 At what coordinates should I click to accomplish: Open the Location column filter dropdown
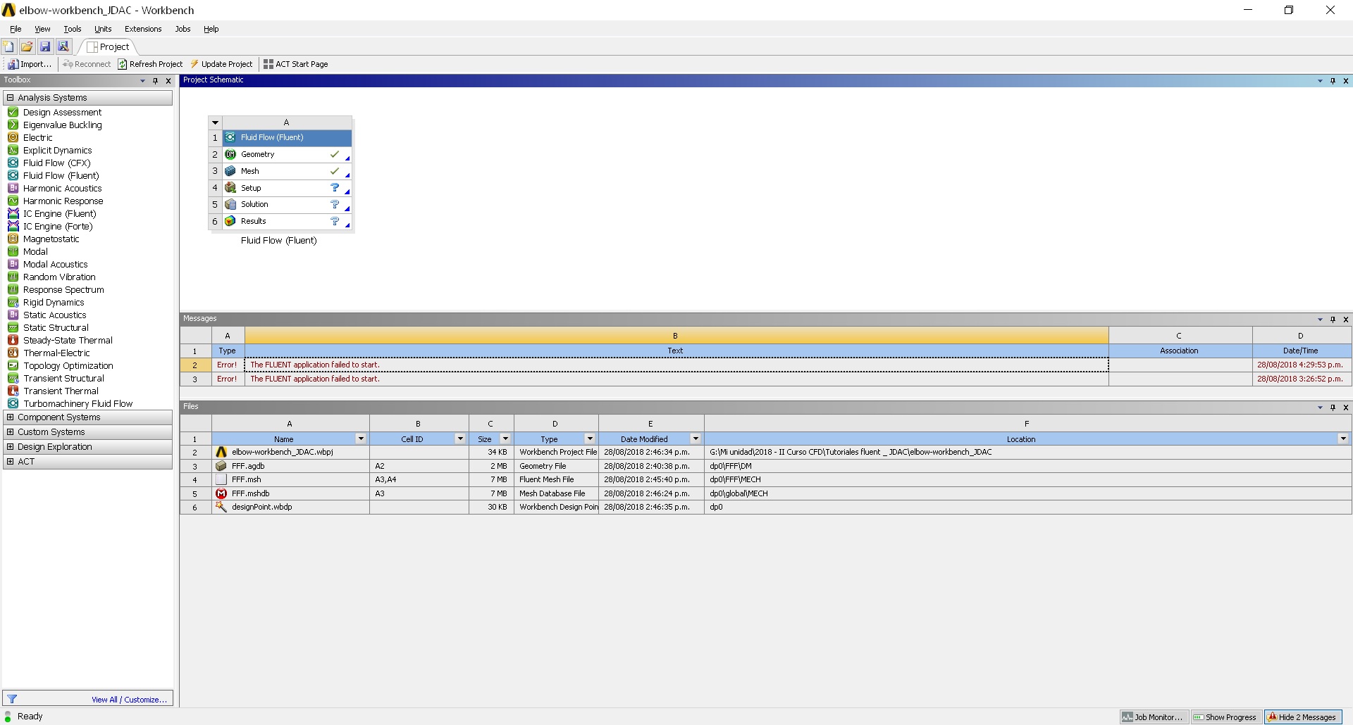pyautogui.click(x=1343, y=439)
